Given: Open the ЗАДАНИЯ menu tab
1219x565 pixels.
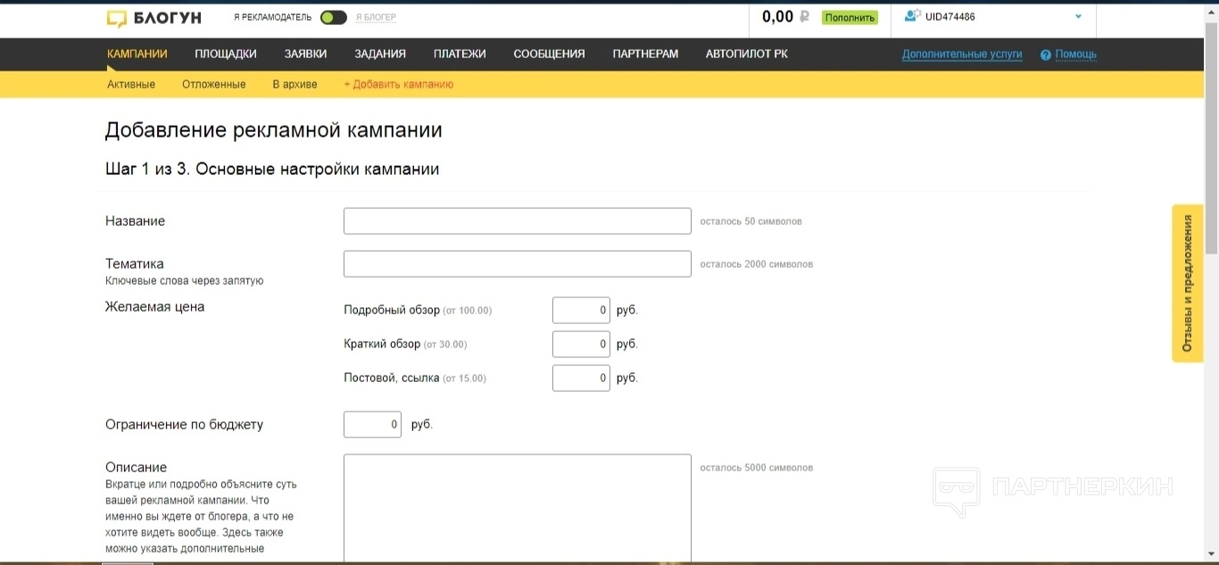Looking at the screenshot, I should click(x=380, y=54).
